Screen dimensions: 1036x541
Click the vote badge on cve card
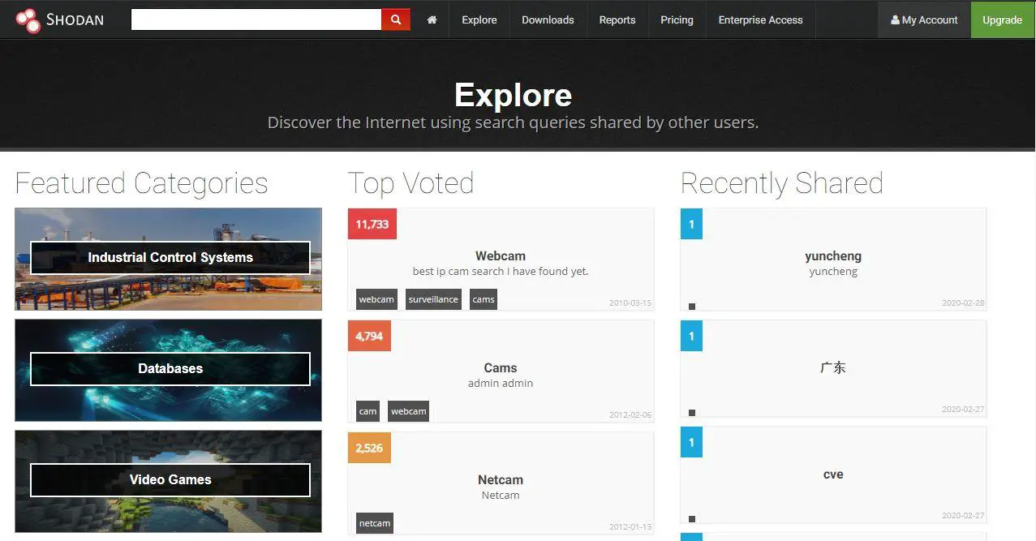[x=691, y=442]
